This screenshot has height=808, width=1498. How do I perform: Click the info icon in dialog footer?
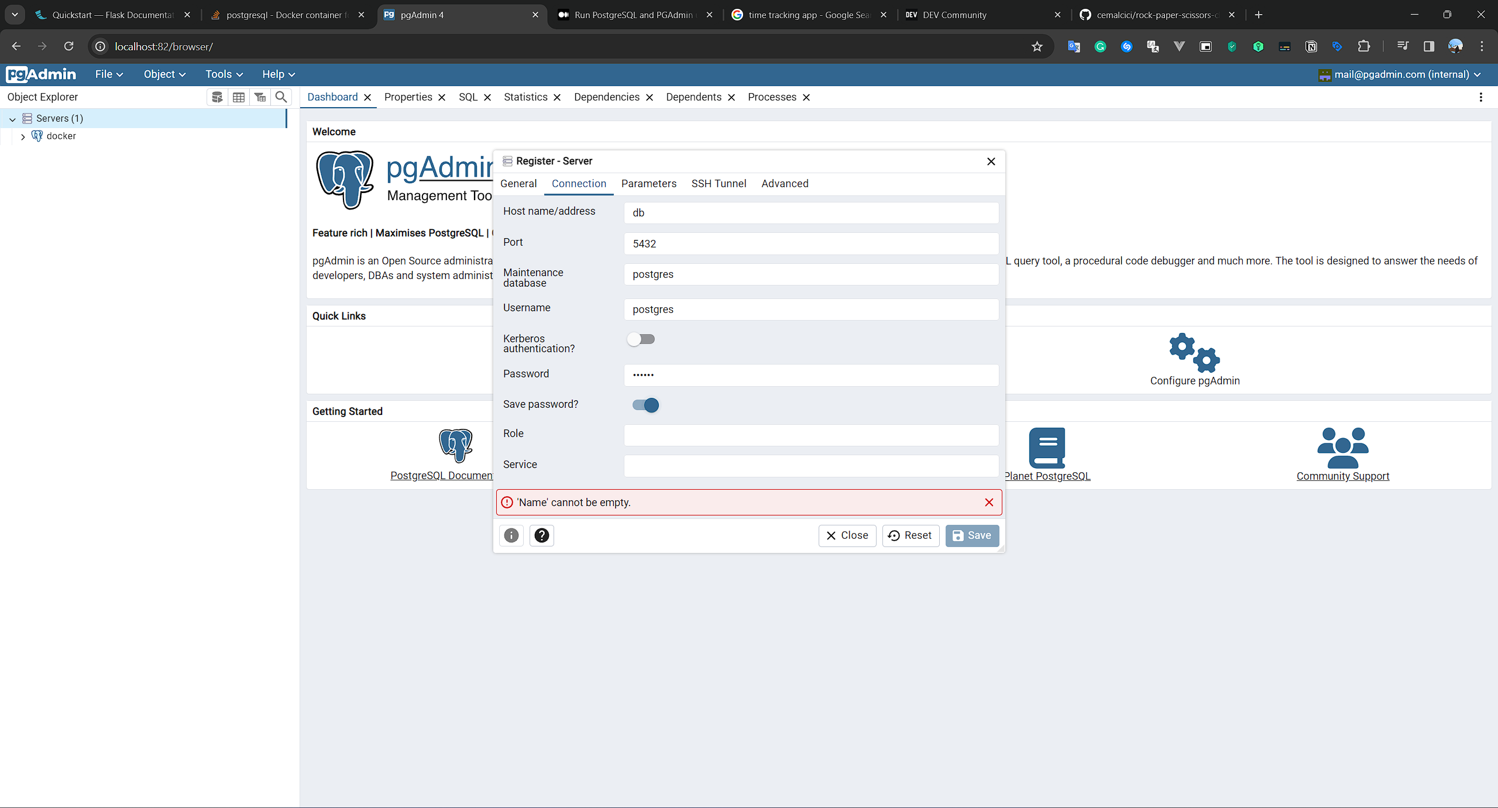511,535
